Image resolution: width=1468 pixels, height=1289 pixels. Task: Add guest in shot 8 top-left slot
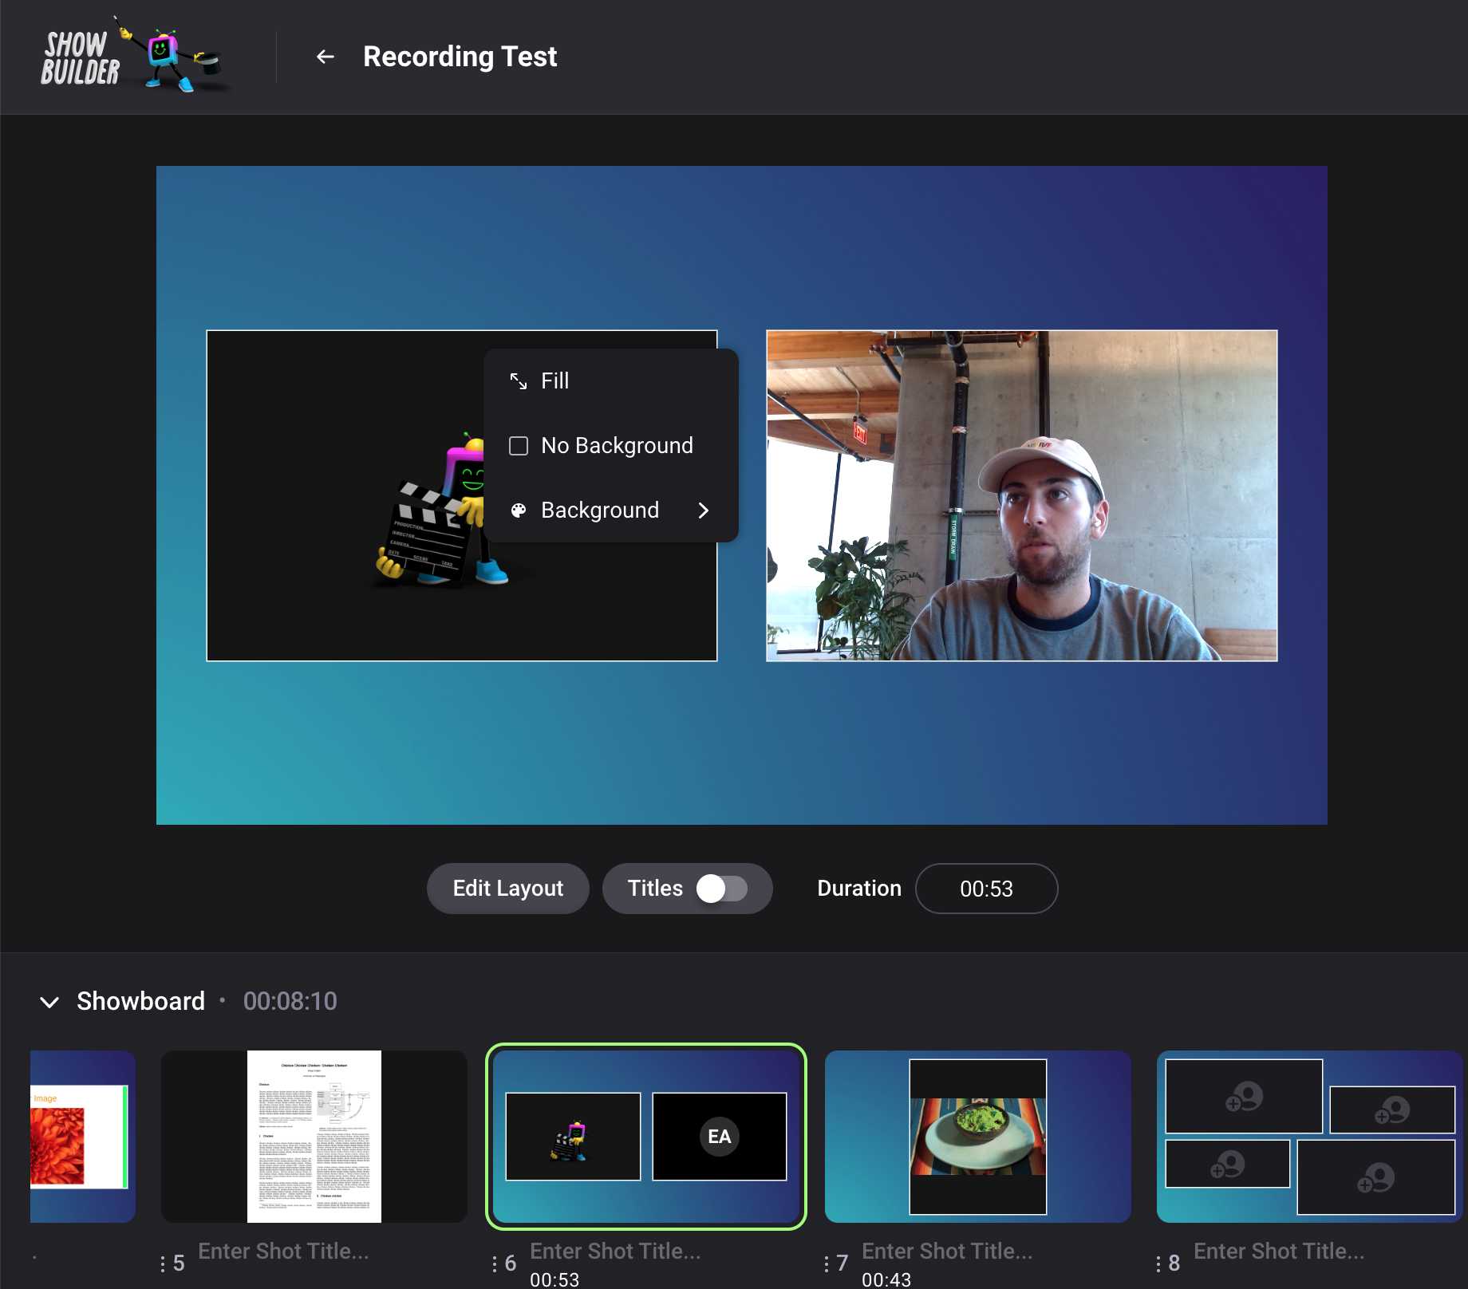1244,1097
